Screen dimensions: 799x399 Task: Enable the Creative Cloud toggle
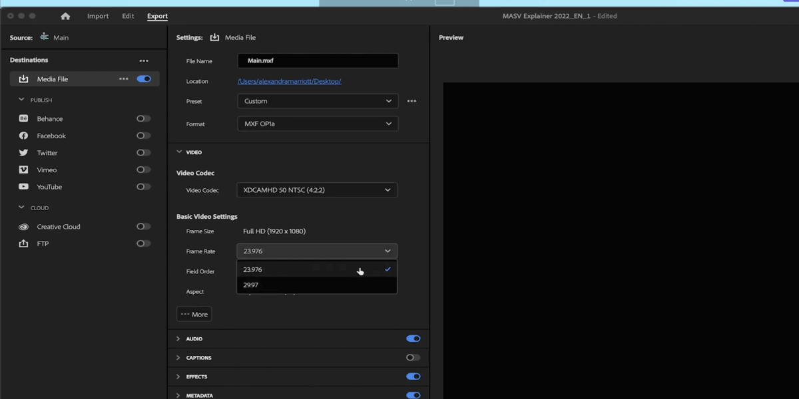tap(144, 227)
